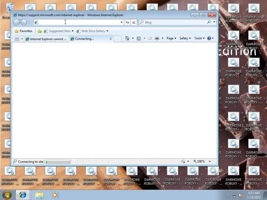Screen dimensions: 267x200
Task: Open the taskbar clock showing 5:23 AM
Action: 254,195
